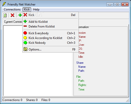
Task: Open Options... from Kick menu
Action: coord(50,49)
